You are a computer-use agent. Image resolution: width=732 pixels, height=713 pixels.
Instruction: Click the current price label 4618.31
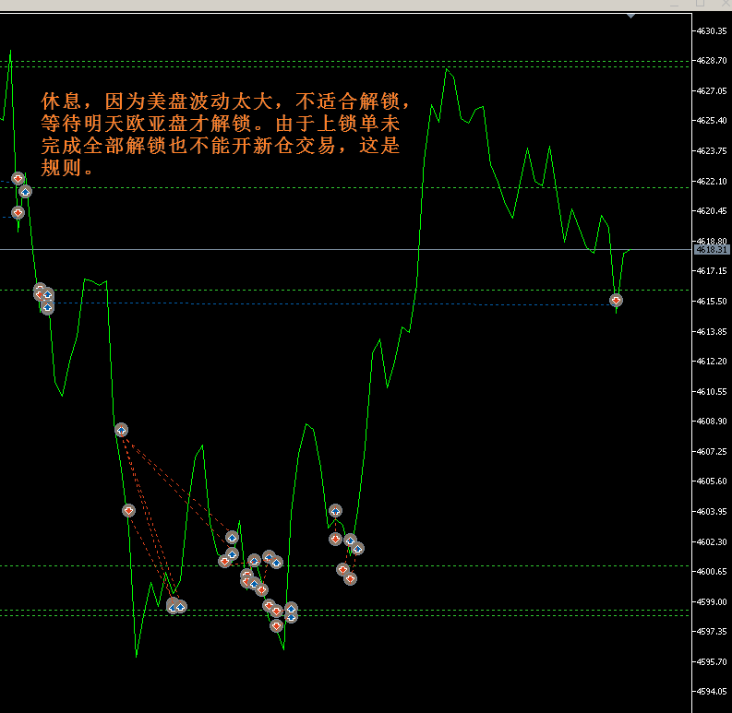[712, 250]
